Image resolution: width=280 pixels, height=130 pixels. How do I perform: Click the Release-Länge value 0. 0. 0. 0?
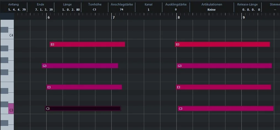(x=251, y=10)
